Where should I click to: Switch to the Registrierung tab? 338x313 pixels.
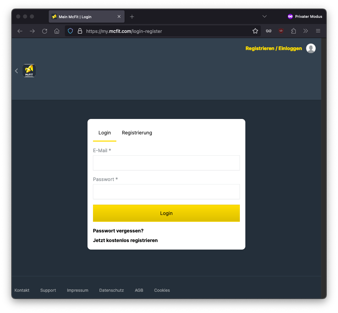click(x=137, y=133)
